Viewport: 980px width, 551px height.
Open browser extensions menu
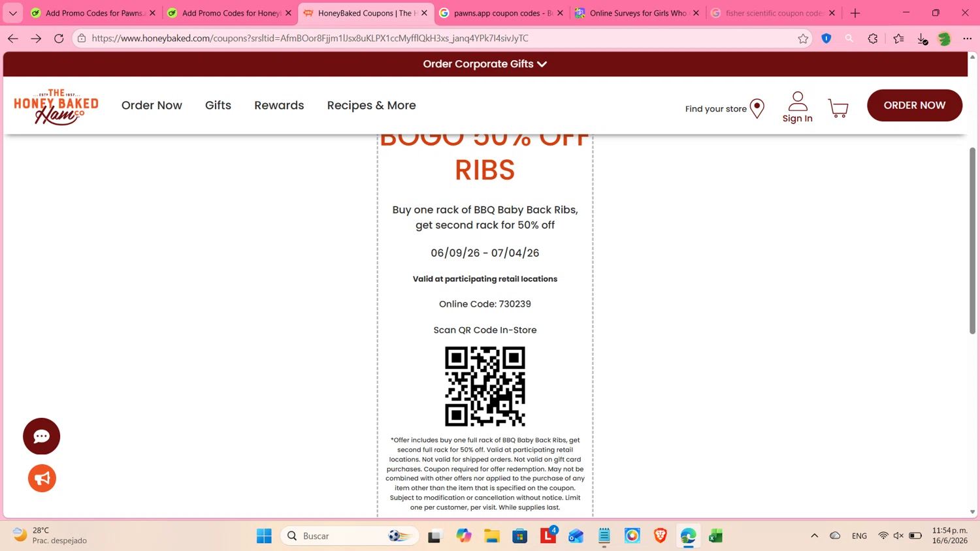[873, 39]
